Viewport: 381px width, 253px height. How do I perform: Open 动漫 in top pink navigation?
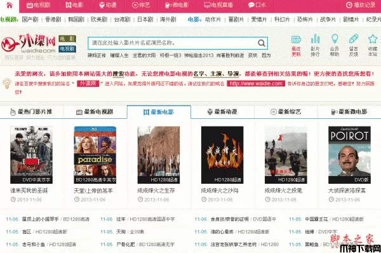[108, 5]
